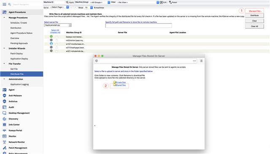Open the Show count dropdown
Image resolution: width=270 pixels, height=154 pixels.
coord(88,8)
